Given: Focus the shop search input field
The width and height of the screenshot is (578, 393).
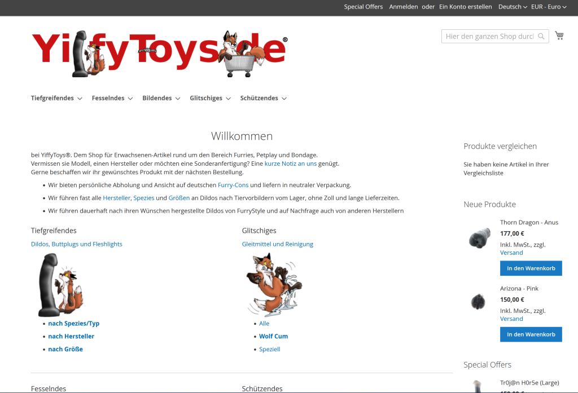Looking at the screenshot, I should click(x=489, y=36).
